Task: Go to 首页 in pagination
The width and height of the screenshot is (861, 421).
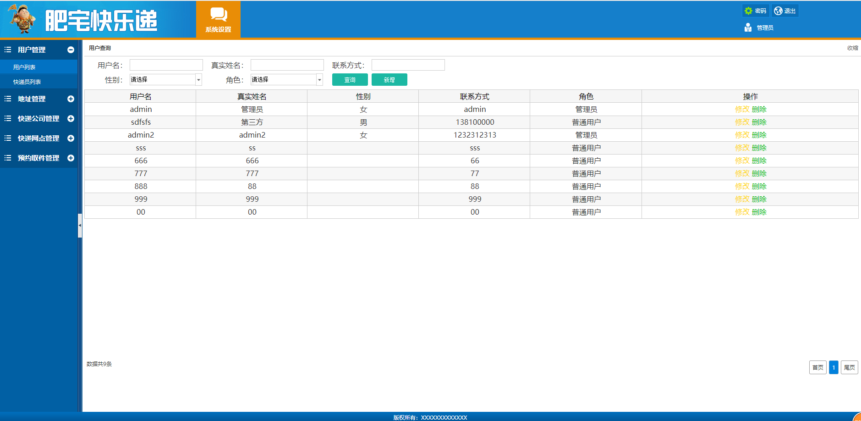Action: point(817,367)
